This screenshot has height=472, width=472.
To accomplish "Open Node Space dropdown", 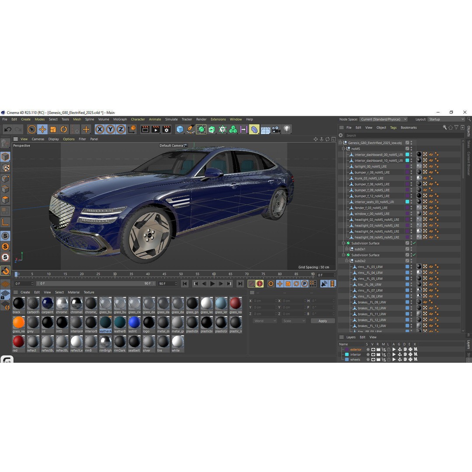I will click(383, 119).
